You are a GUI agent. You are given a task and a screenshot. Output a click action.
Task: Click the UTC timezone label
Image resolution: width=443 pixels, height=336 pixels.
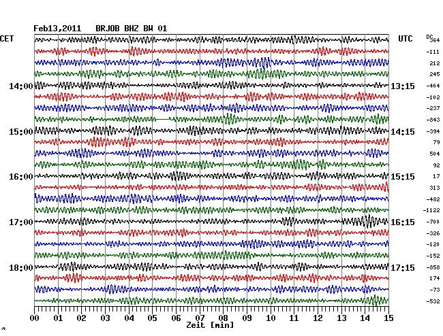pyautogui.click(x=405, y=38)
